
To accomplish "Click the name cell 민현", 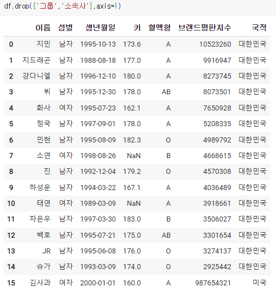I will point(44,140).
